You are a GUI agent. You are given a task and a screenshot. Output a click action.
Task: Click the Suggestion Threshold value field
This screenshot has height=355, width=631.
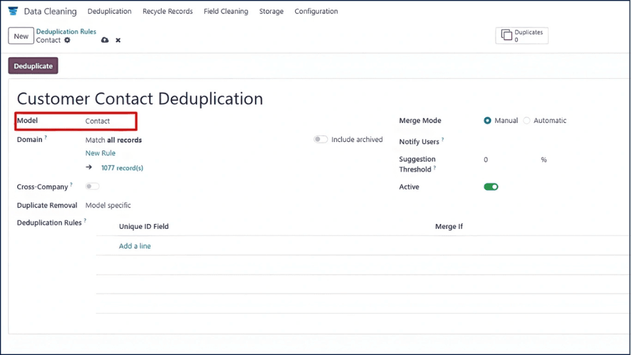pyautogui.click(x=506, y=160)
